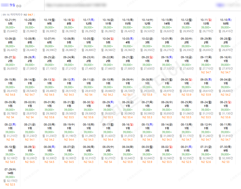Select the monthly count 월 32,840건
The width and height of the screenshot is (241, 189).
(148, 158)
